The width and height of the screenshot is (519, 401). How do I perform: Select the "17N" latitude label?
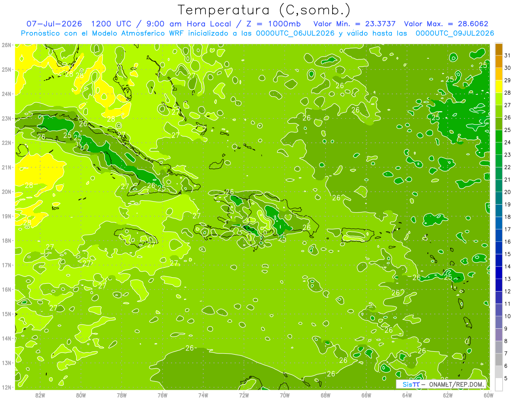[6, 265]
